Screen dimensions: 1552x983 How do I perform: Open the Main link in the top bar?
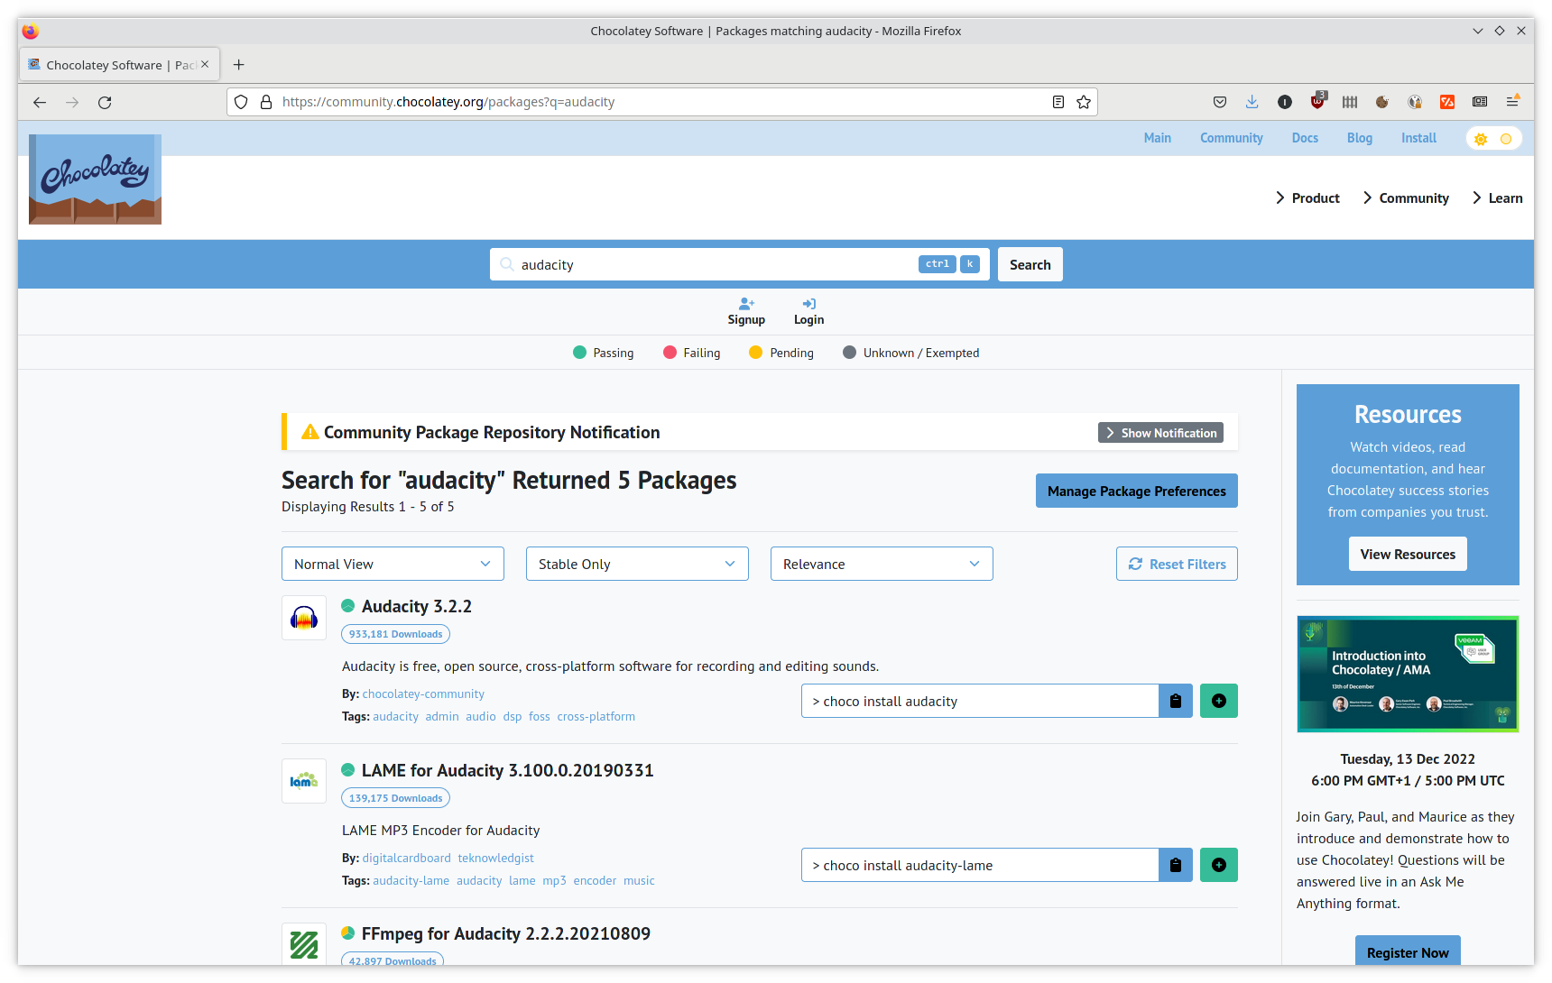coord(1158,138)
